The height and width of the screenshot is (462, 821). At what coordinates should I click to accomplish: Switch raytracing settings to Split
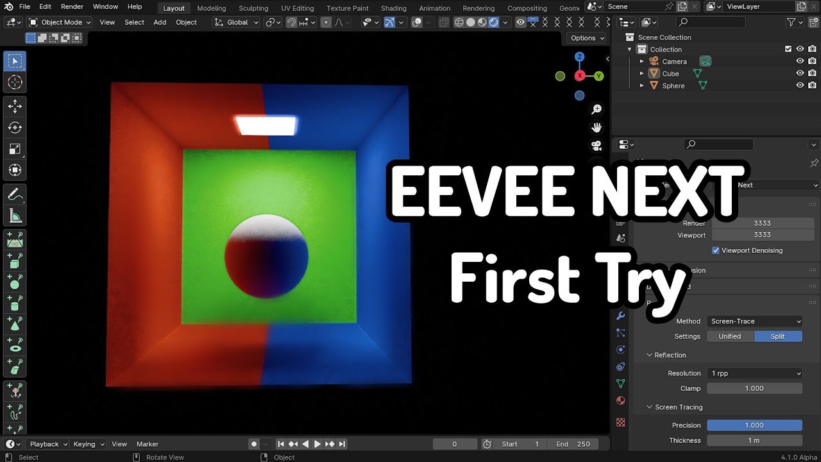(x=778, y=336)
